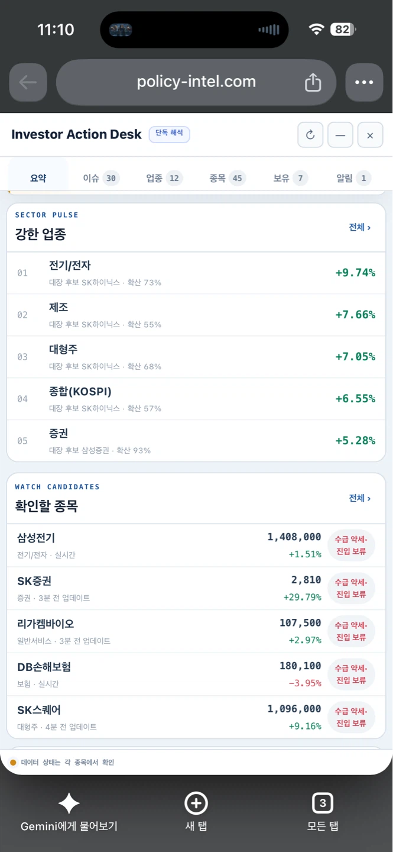
Task: Switch to the 이슈 tab
Action: click(x=100, y=178)
